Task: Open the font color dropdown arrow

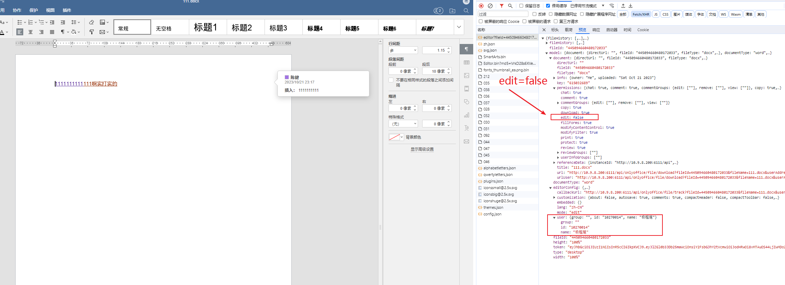Action: click(x=7, y=32)
